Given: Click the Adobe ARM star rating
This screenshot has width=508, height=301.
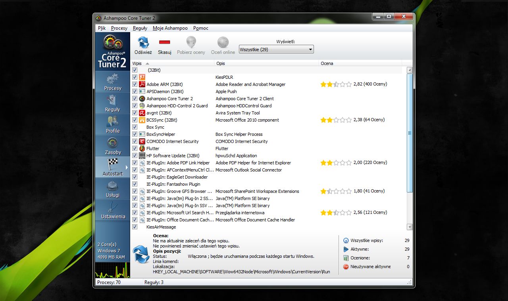Looking at the screenshot, I should coord(336,84).
